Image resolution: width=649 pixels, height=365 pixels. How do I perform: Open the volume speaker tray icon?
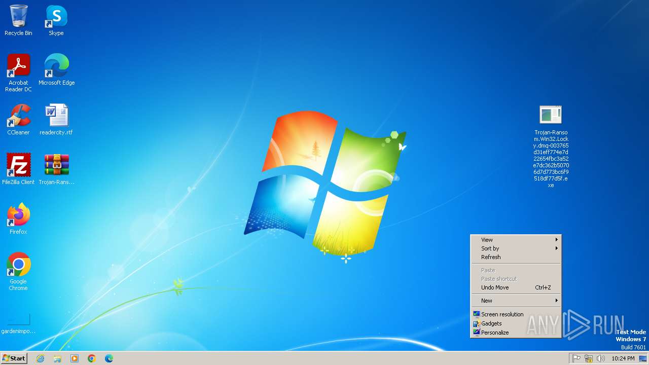pos(601,358)
